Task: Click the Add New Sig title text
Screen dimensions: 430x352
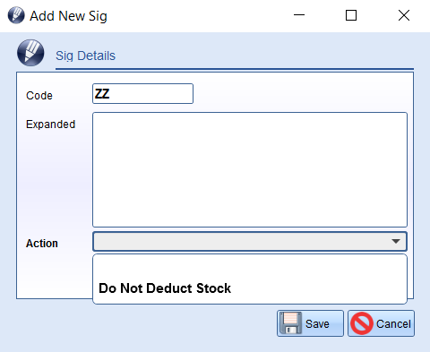Action: coord(68,16)
